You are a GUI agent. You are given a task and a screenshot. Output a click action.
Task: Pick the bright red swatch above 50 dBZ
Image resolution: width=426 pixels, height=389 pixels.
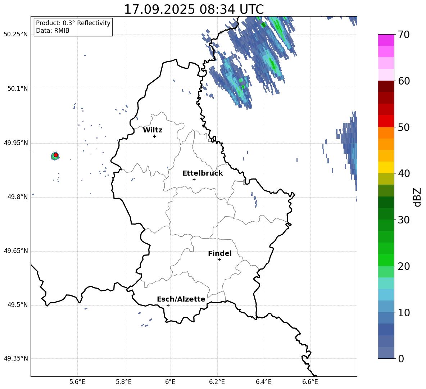click(x=386, y=121)
